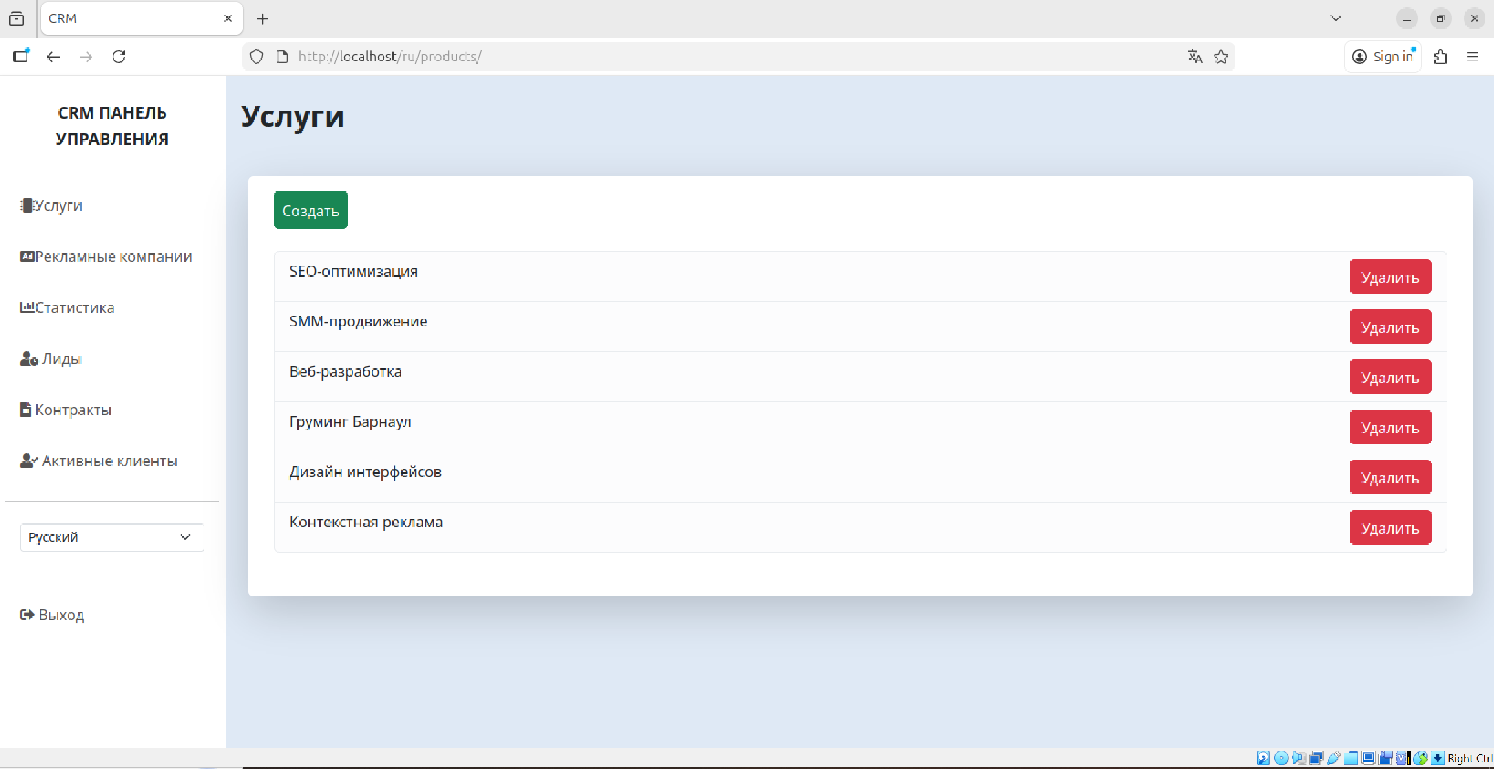Viewport: 1494px width, 769px height.
Task: Open the Firefox hamburger menu
Action: (x=1473, y=57)
